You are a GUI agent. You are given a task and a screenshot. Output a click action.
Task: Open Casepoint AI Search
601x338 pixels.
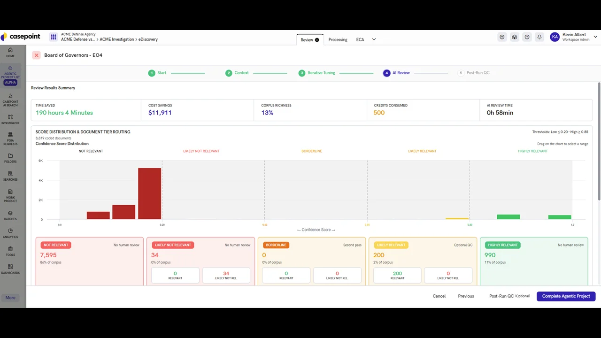[x=10, y=100]
